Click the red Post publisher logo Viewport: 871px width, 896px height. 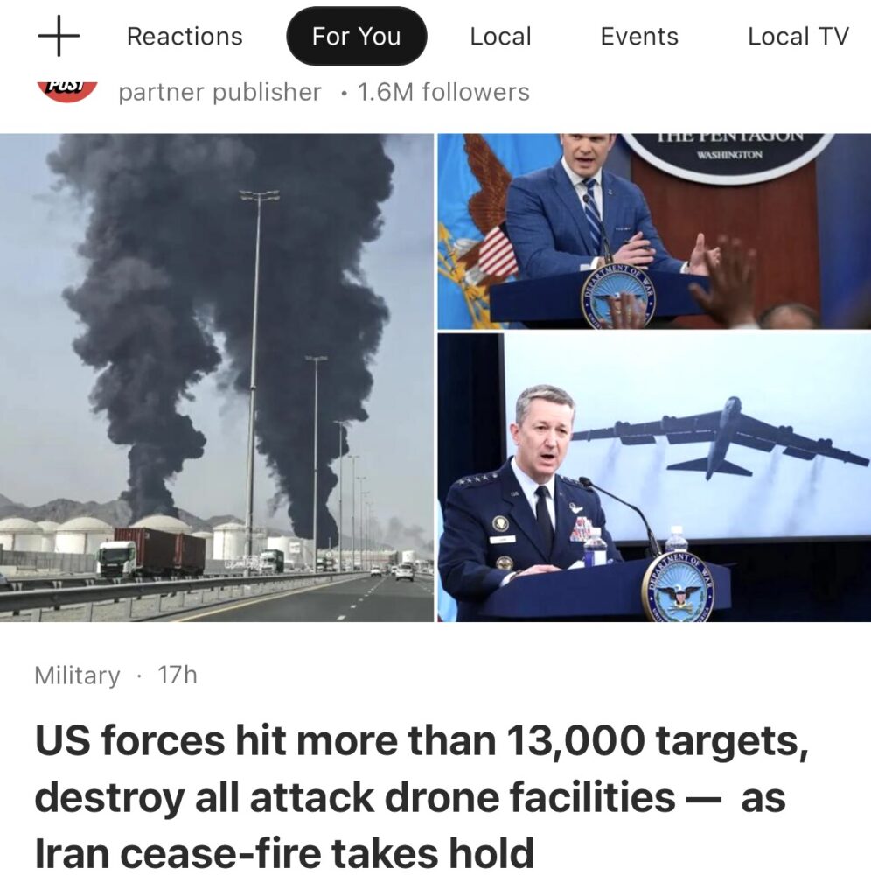click(67, 91)
